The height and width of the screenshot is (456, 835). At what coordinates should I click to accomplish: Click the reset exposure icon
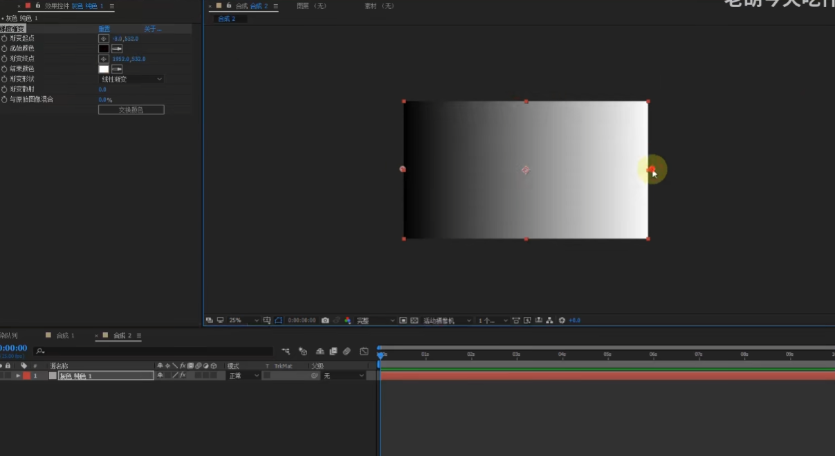(562, 320)
